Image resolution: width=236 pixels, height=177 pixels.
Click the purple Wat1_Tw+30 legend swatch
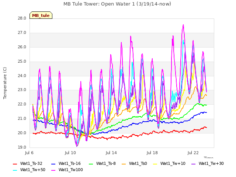click(193, 164)
